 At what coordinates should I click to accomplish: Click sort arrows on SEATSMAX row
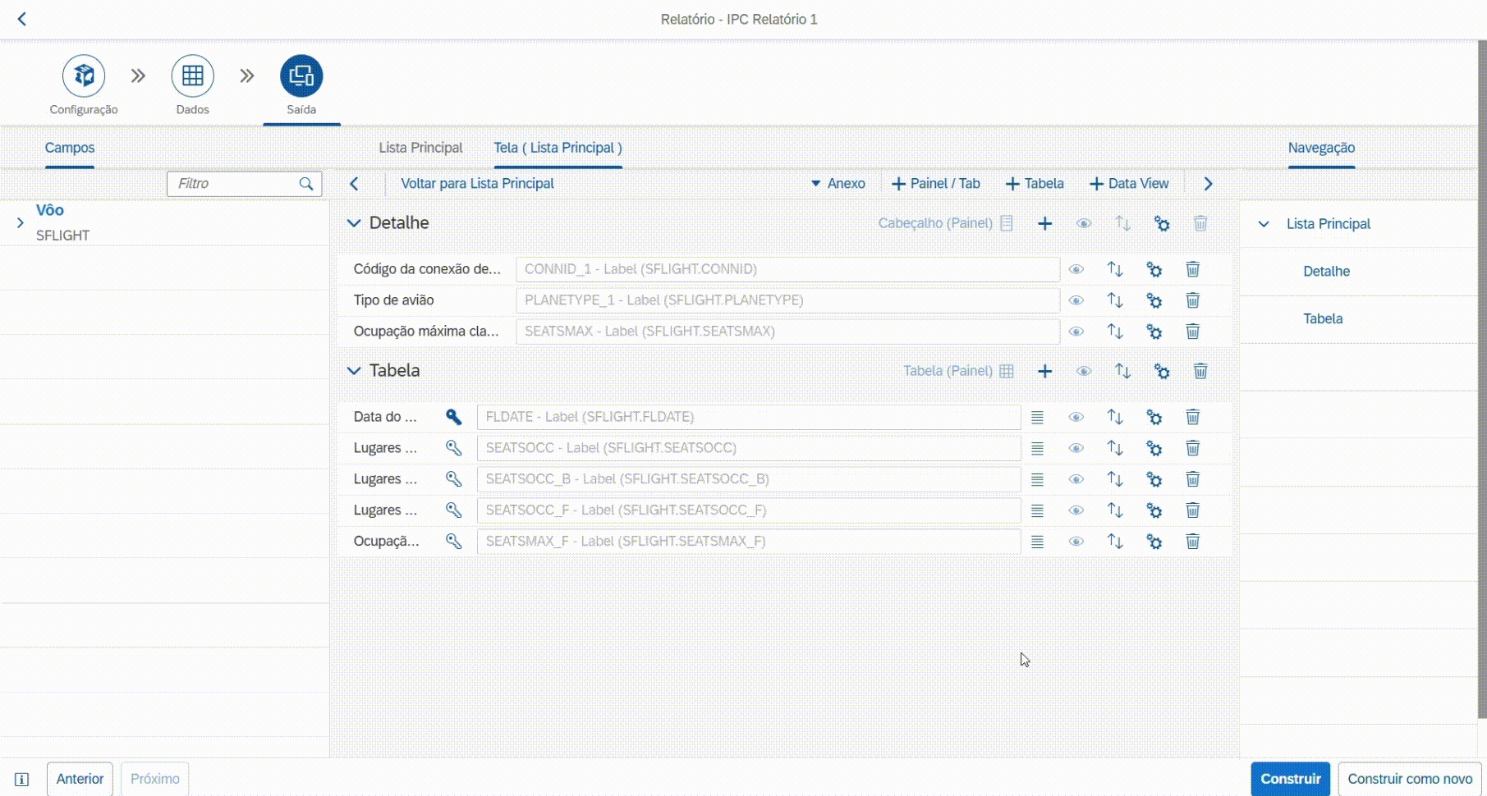click(x=1114, y=332)
